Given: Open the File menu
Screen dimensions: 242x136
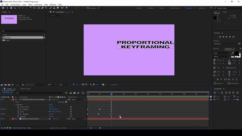Looking at the screenshot, I should click(2, 5).
